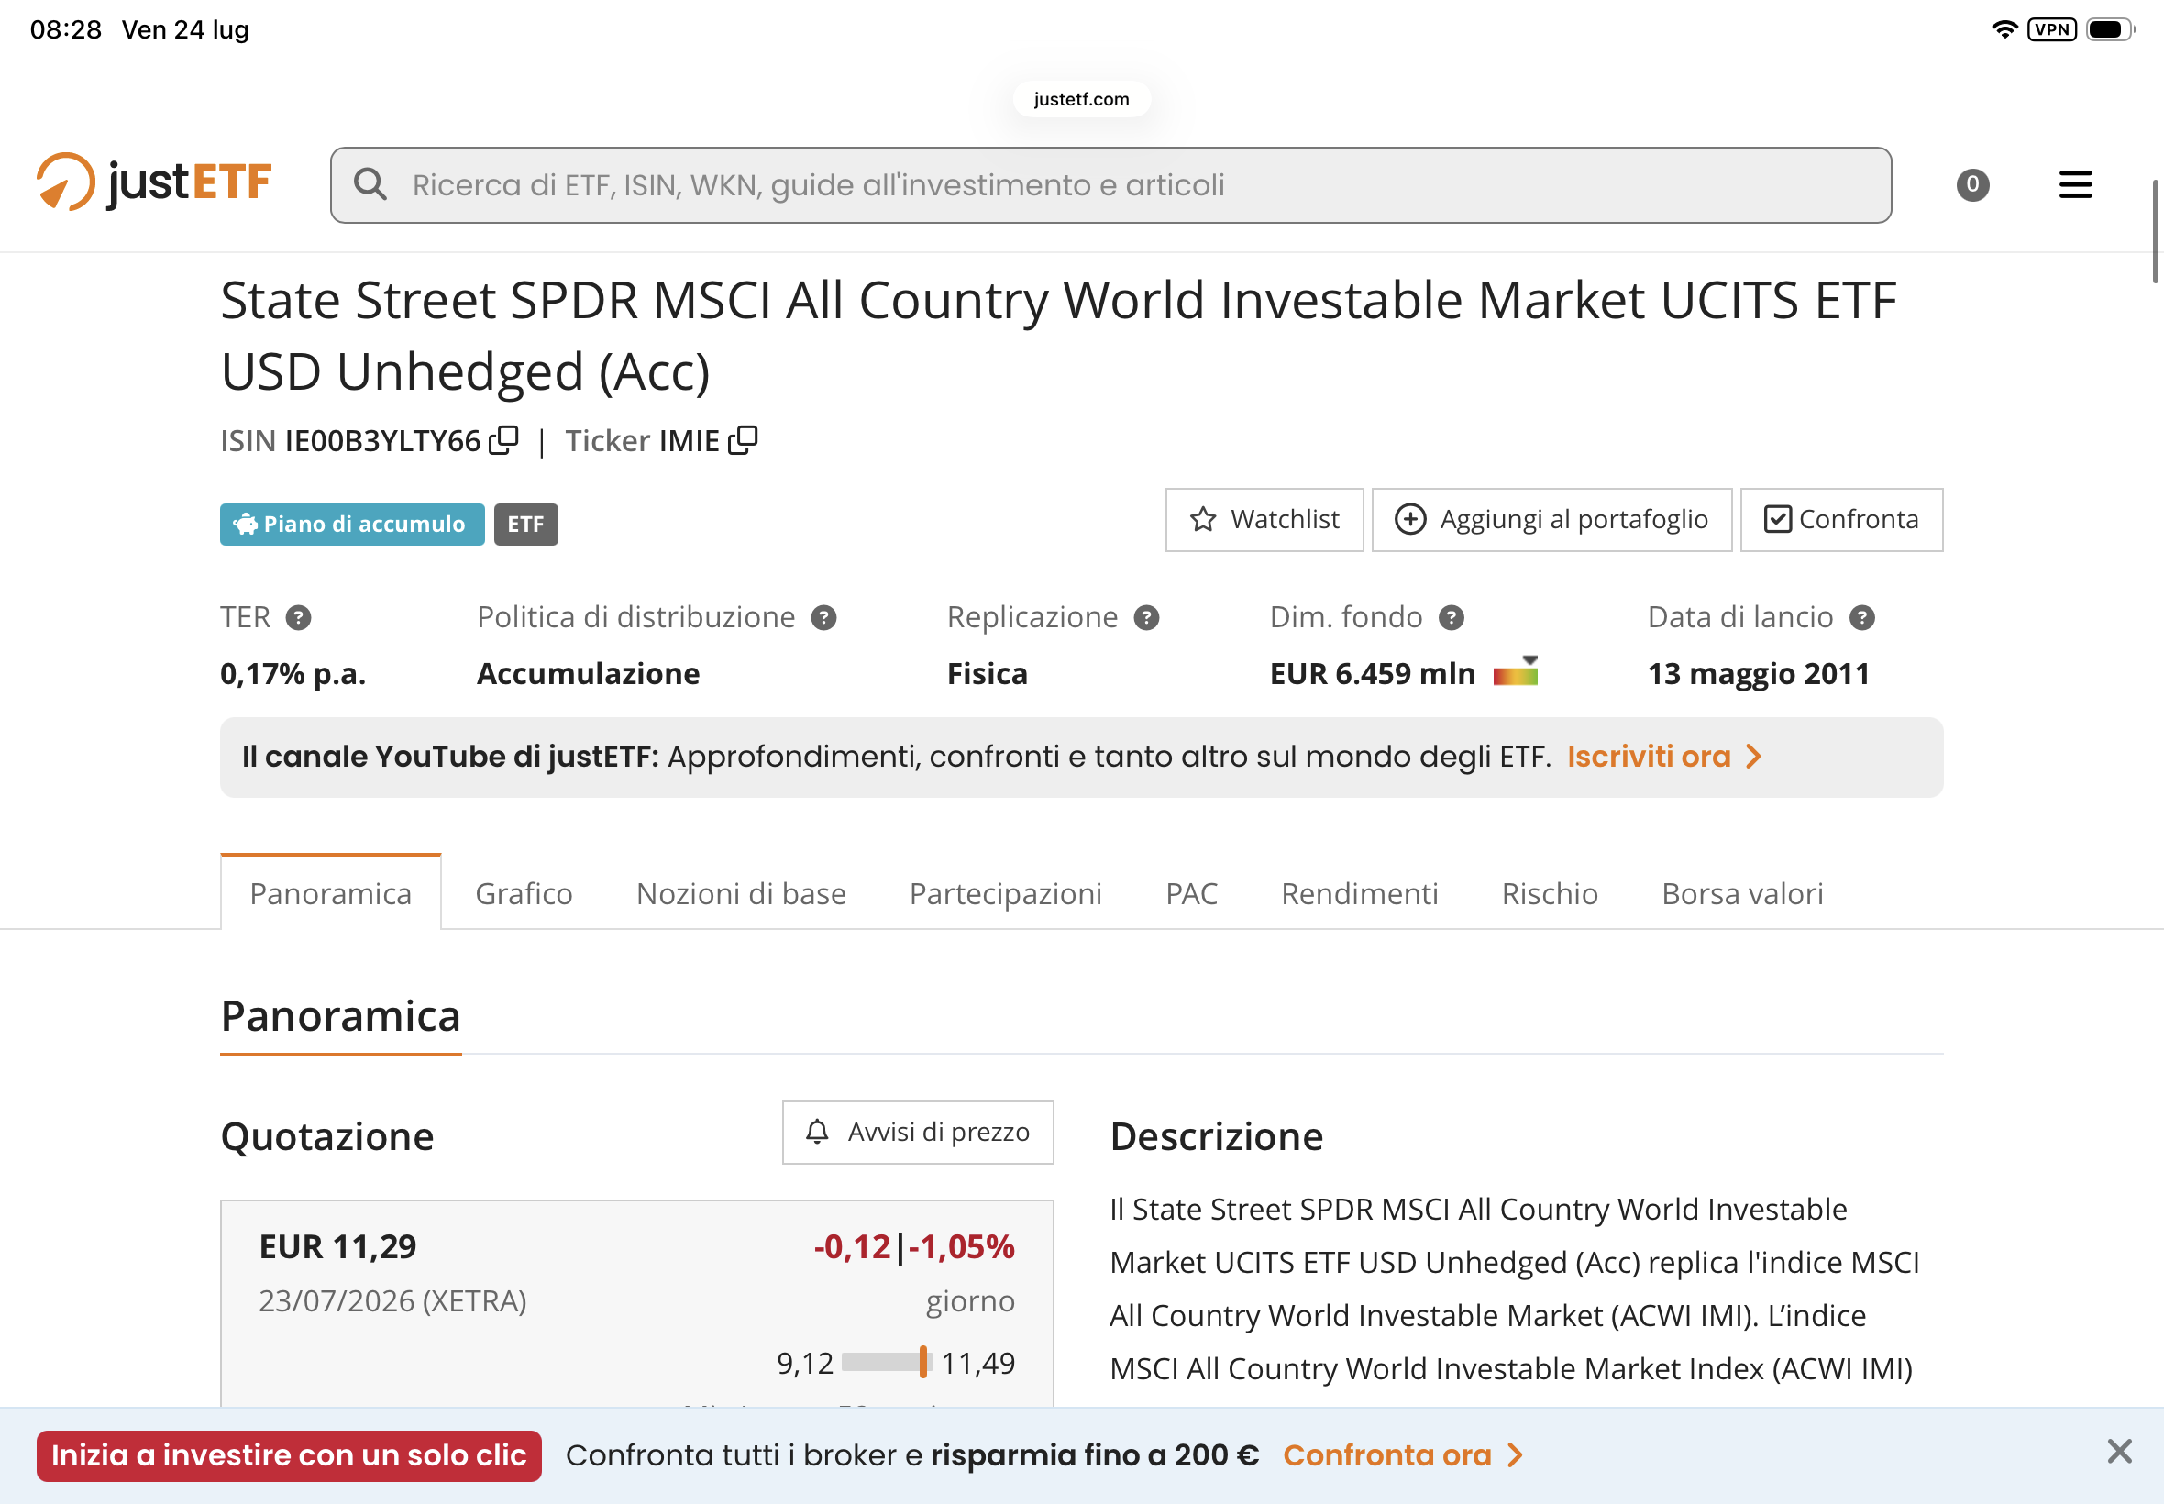The height and width of the screenshot is (1504, 2164).
Task: Open the Politica di distribuzione help icon
Action: click(x=824, y=617)
